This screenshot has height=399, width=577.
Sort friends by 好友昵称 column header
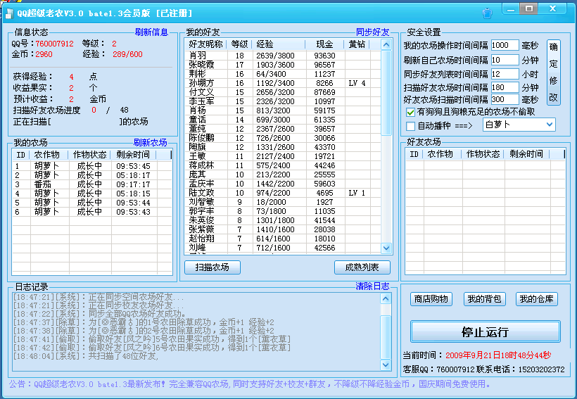coord(205,44)
